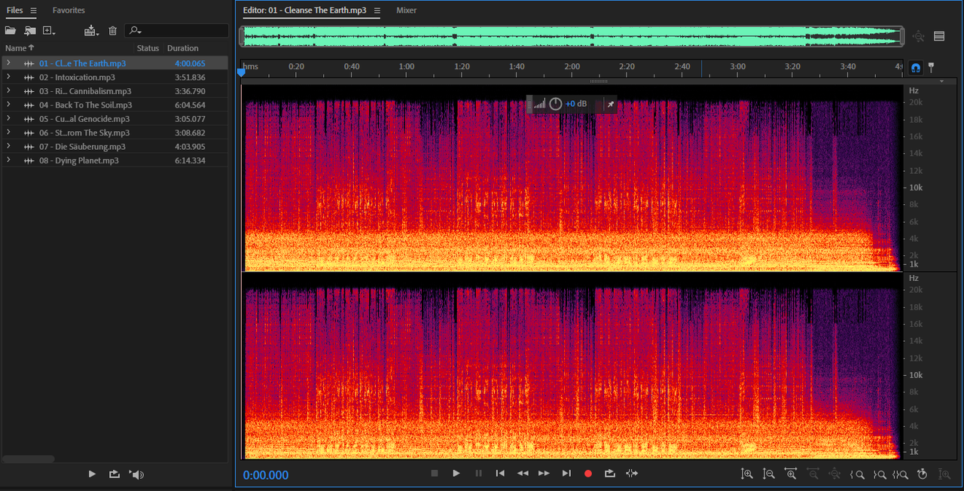Adjust the HUD volume knob

[556, 104]
